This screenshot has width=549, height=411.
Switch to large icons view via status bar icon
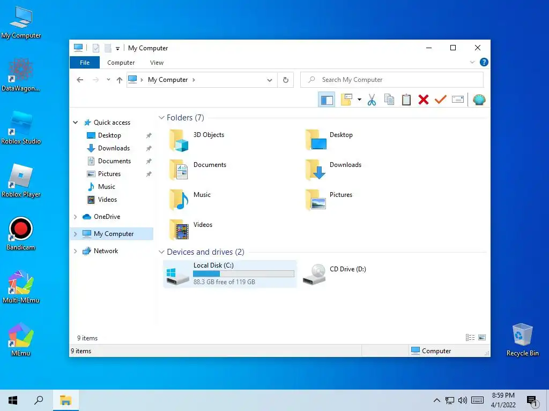point(482,338)
